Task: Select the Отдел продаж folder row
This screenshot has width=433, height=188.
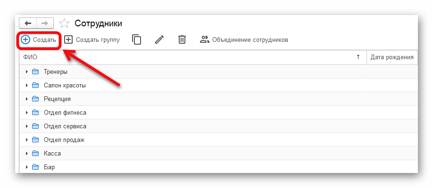Action: coord(64,140)
